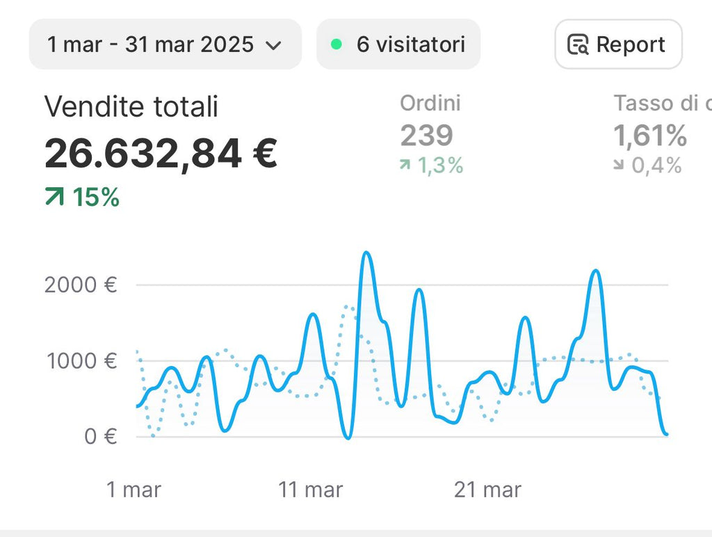Screen dimensions: 712x537
Task: Click the total sales value 26.632,84 €
Action: [x=161, y=153]
